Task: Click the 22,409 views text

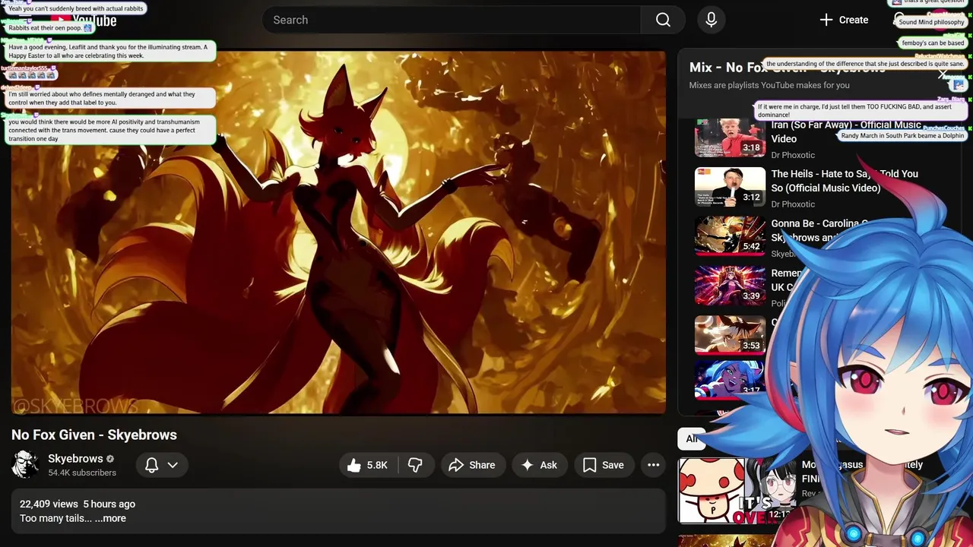Action: coord(49,504)
